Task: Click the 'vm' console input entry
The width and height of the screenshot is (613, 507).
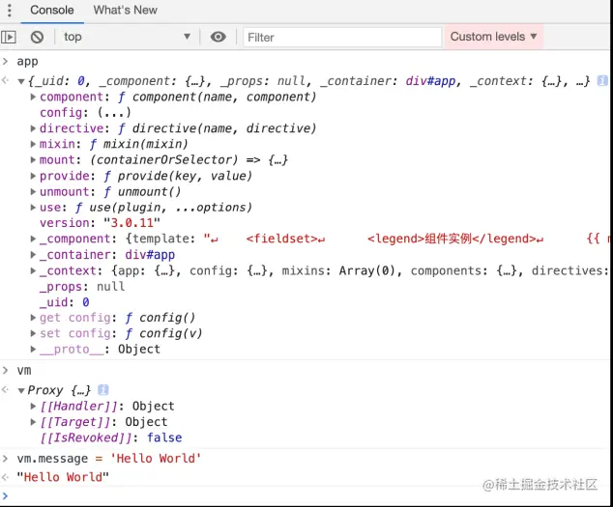Action: click(x=24, y=370)
